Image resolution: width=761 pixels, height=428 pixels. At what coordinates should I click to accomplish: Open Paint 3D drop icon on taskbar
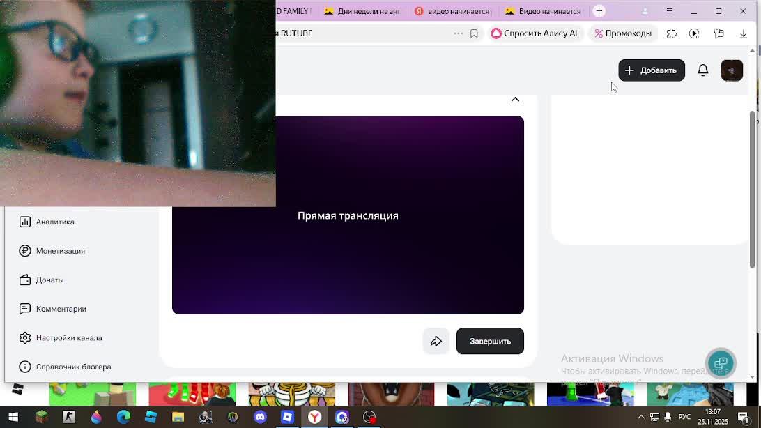(96, 417)
